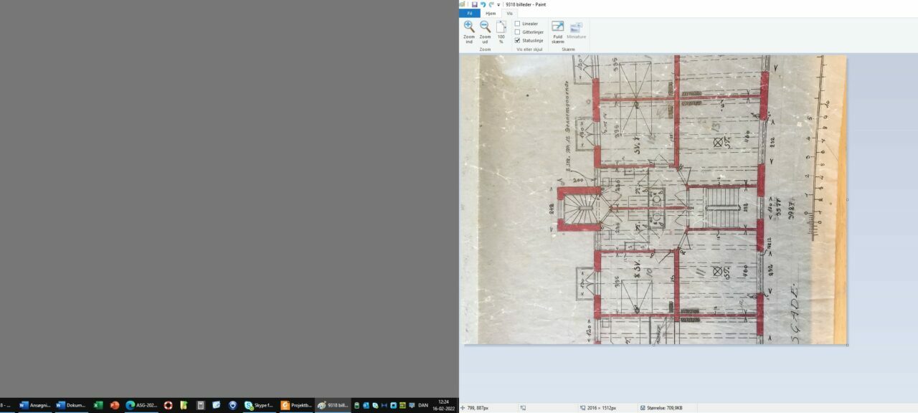Screen dimensions: 918x413
Task: Switch to the Hjem ribbon tab
Action: [491, 13]
